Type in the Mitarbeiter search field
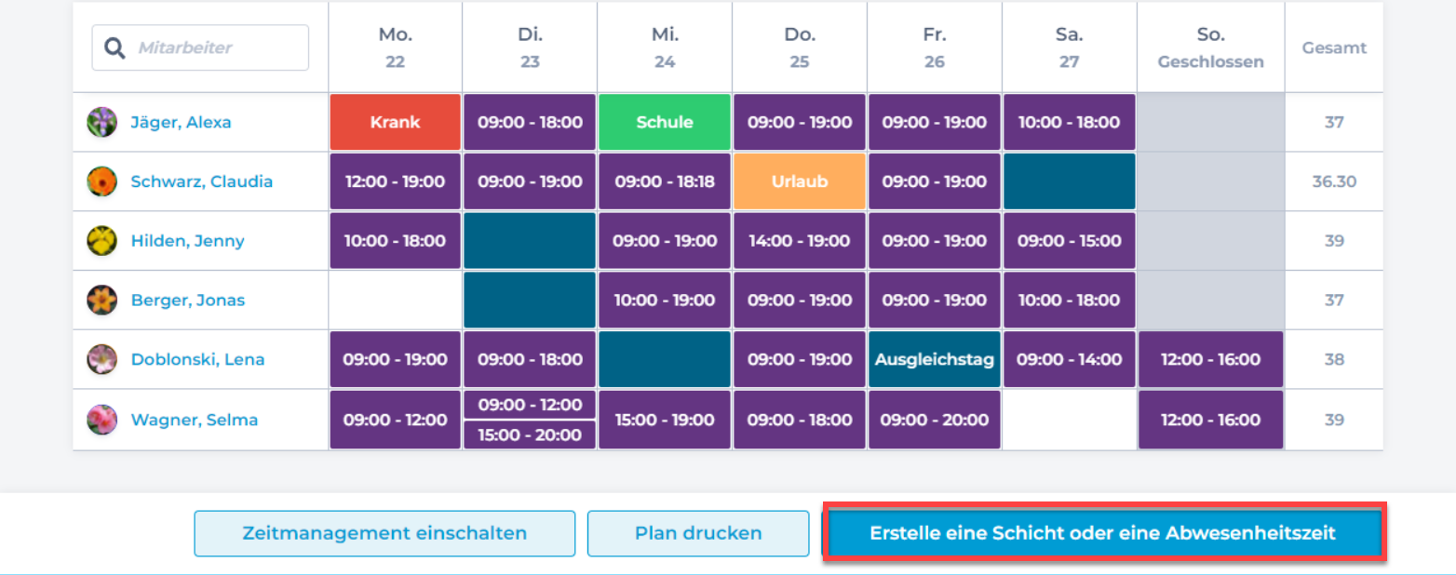 coord(219,47)
